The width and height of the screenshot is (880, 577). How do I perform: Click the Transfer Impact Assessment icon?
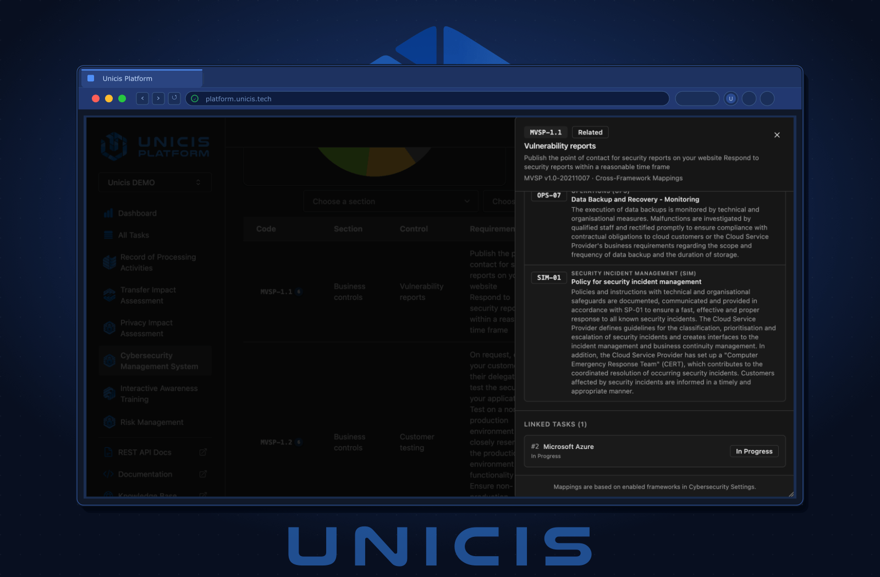(x=109, y=295)
